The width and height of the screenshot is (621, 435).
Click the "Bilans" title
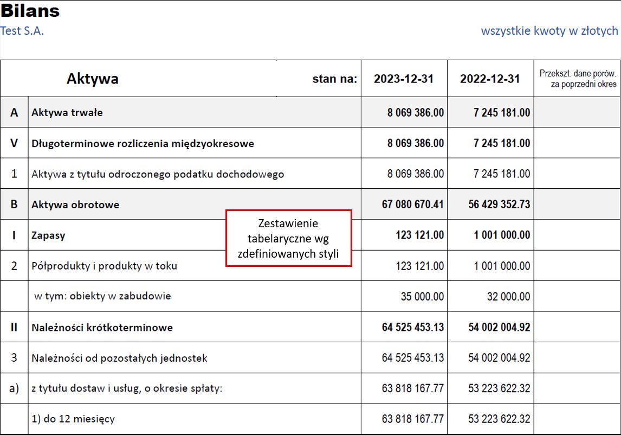pos(30,11)
